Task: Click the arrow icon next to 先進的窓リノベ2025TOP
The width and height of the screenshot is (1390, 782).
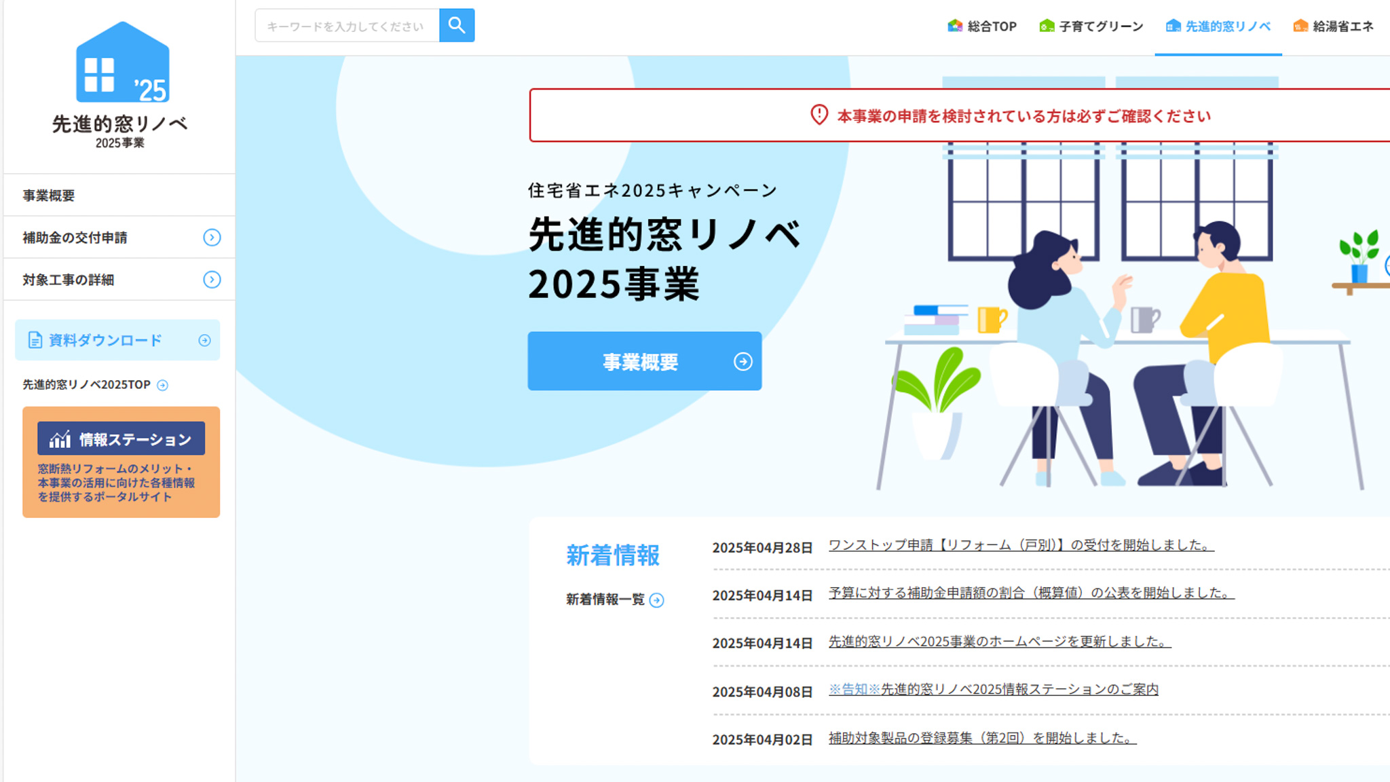Action: [x=162, y=385]
